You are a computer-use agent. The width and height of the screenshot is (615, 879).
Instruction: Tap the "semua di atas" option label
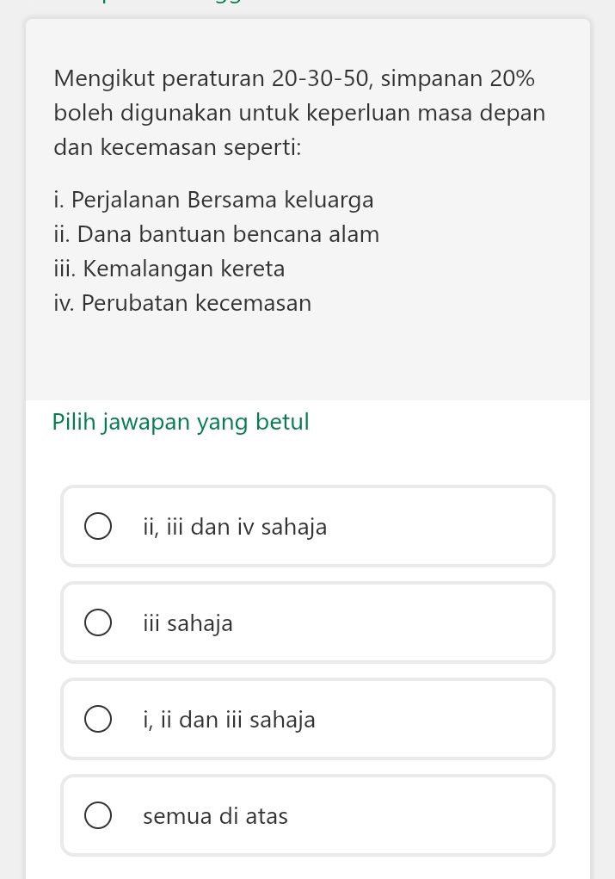tap(215, 816)
